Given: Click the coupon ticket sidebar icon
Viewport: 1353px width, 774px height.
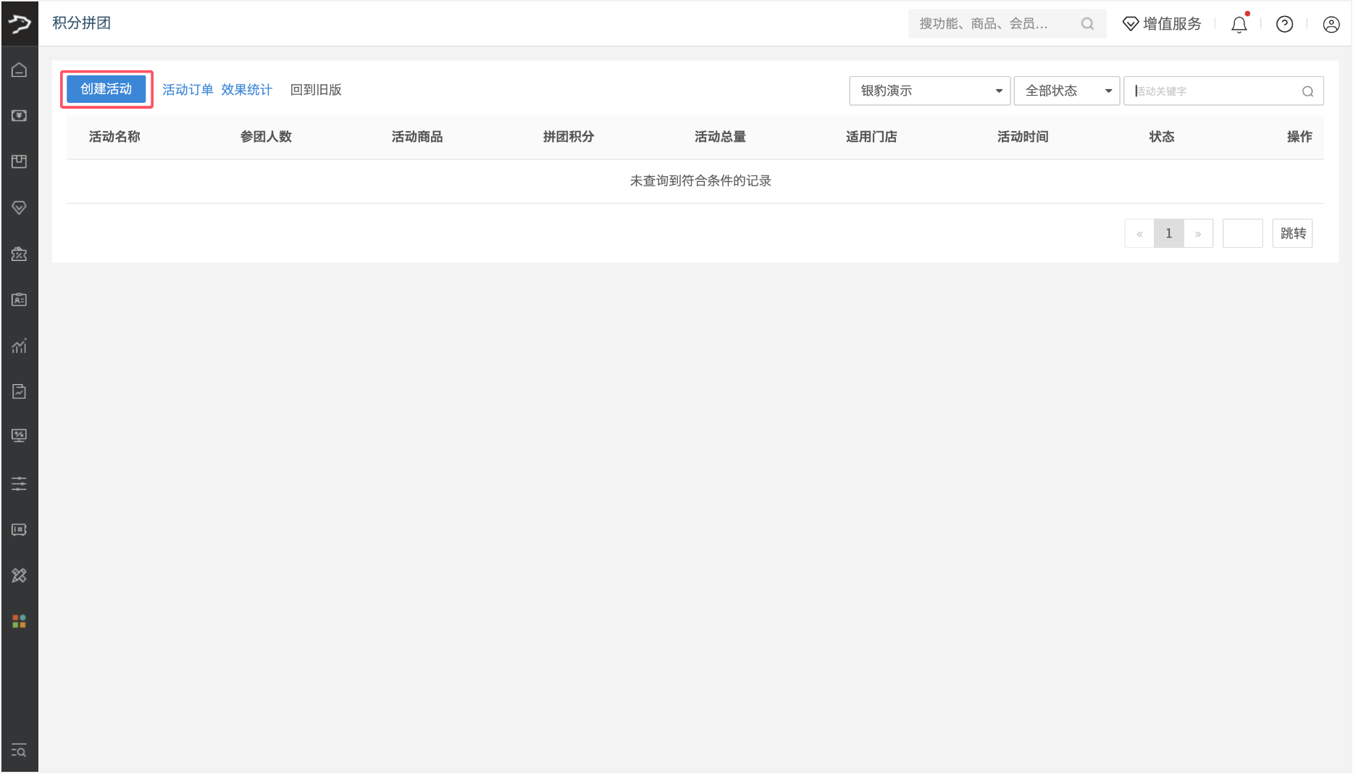Looking at the screenshot, I should pos(20,254).
